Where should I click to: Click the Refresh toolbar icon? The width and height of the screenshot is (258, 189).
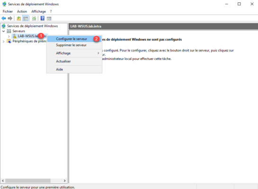34,18
